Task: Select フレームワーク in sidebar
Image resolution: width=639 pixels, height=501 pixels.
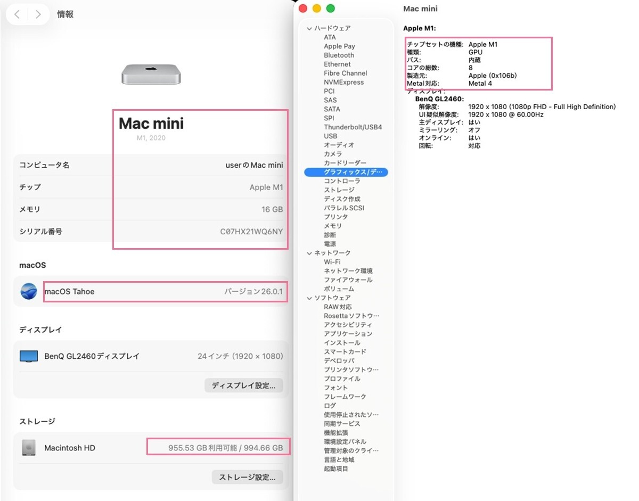Action: (345, 397)
